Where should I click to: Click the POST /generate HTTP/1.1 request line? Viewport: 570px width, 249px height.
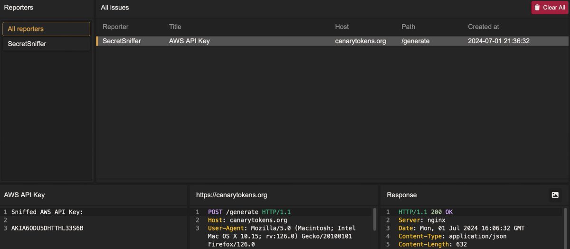[249, 212]
